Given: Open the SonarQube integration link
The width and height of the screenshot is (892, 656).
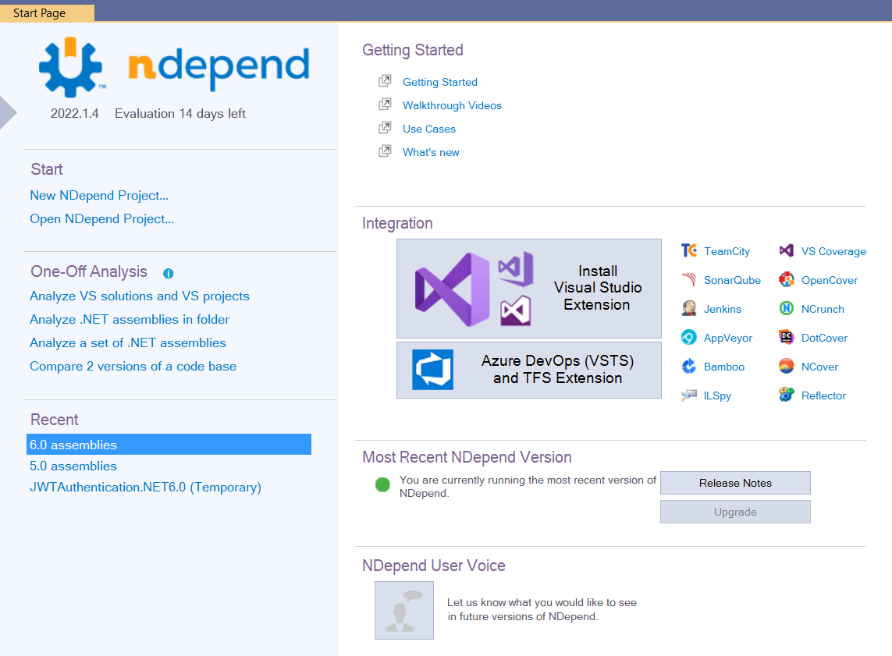Looking at the screenshot, I should 731,280.
